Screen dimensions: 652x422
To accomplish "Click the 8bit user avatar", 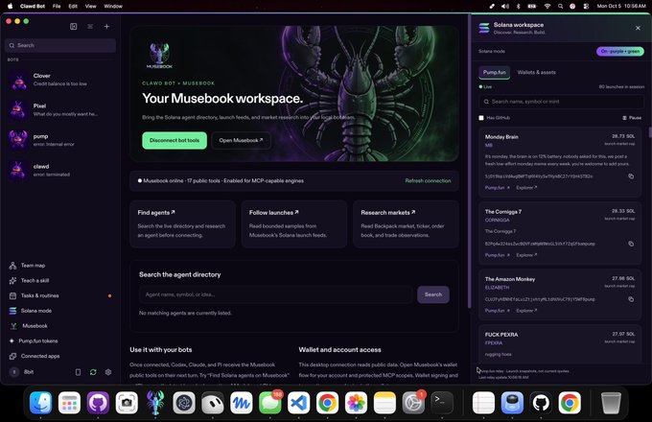I will (x=14, y=372).
